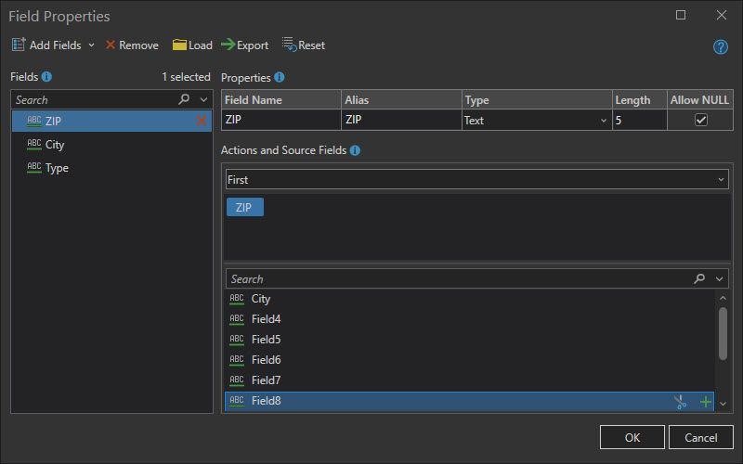Click the OK button

(x=632, y=437)
